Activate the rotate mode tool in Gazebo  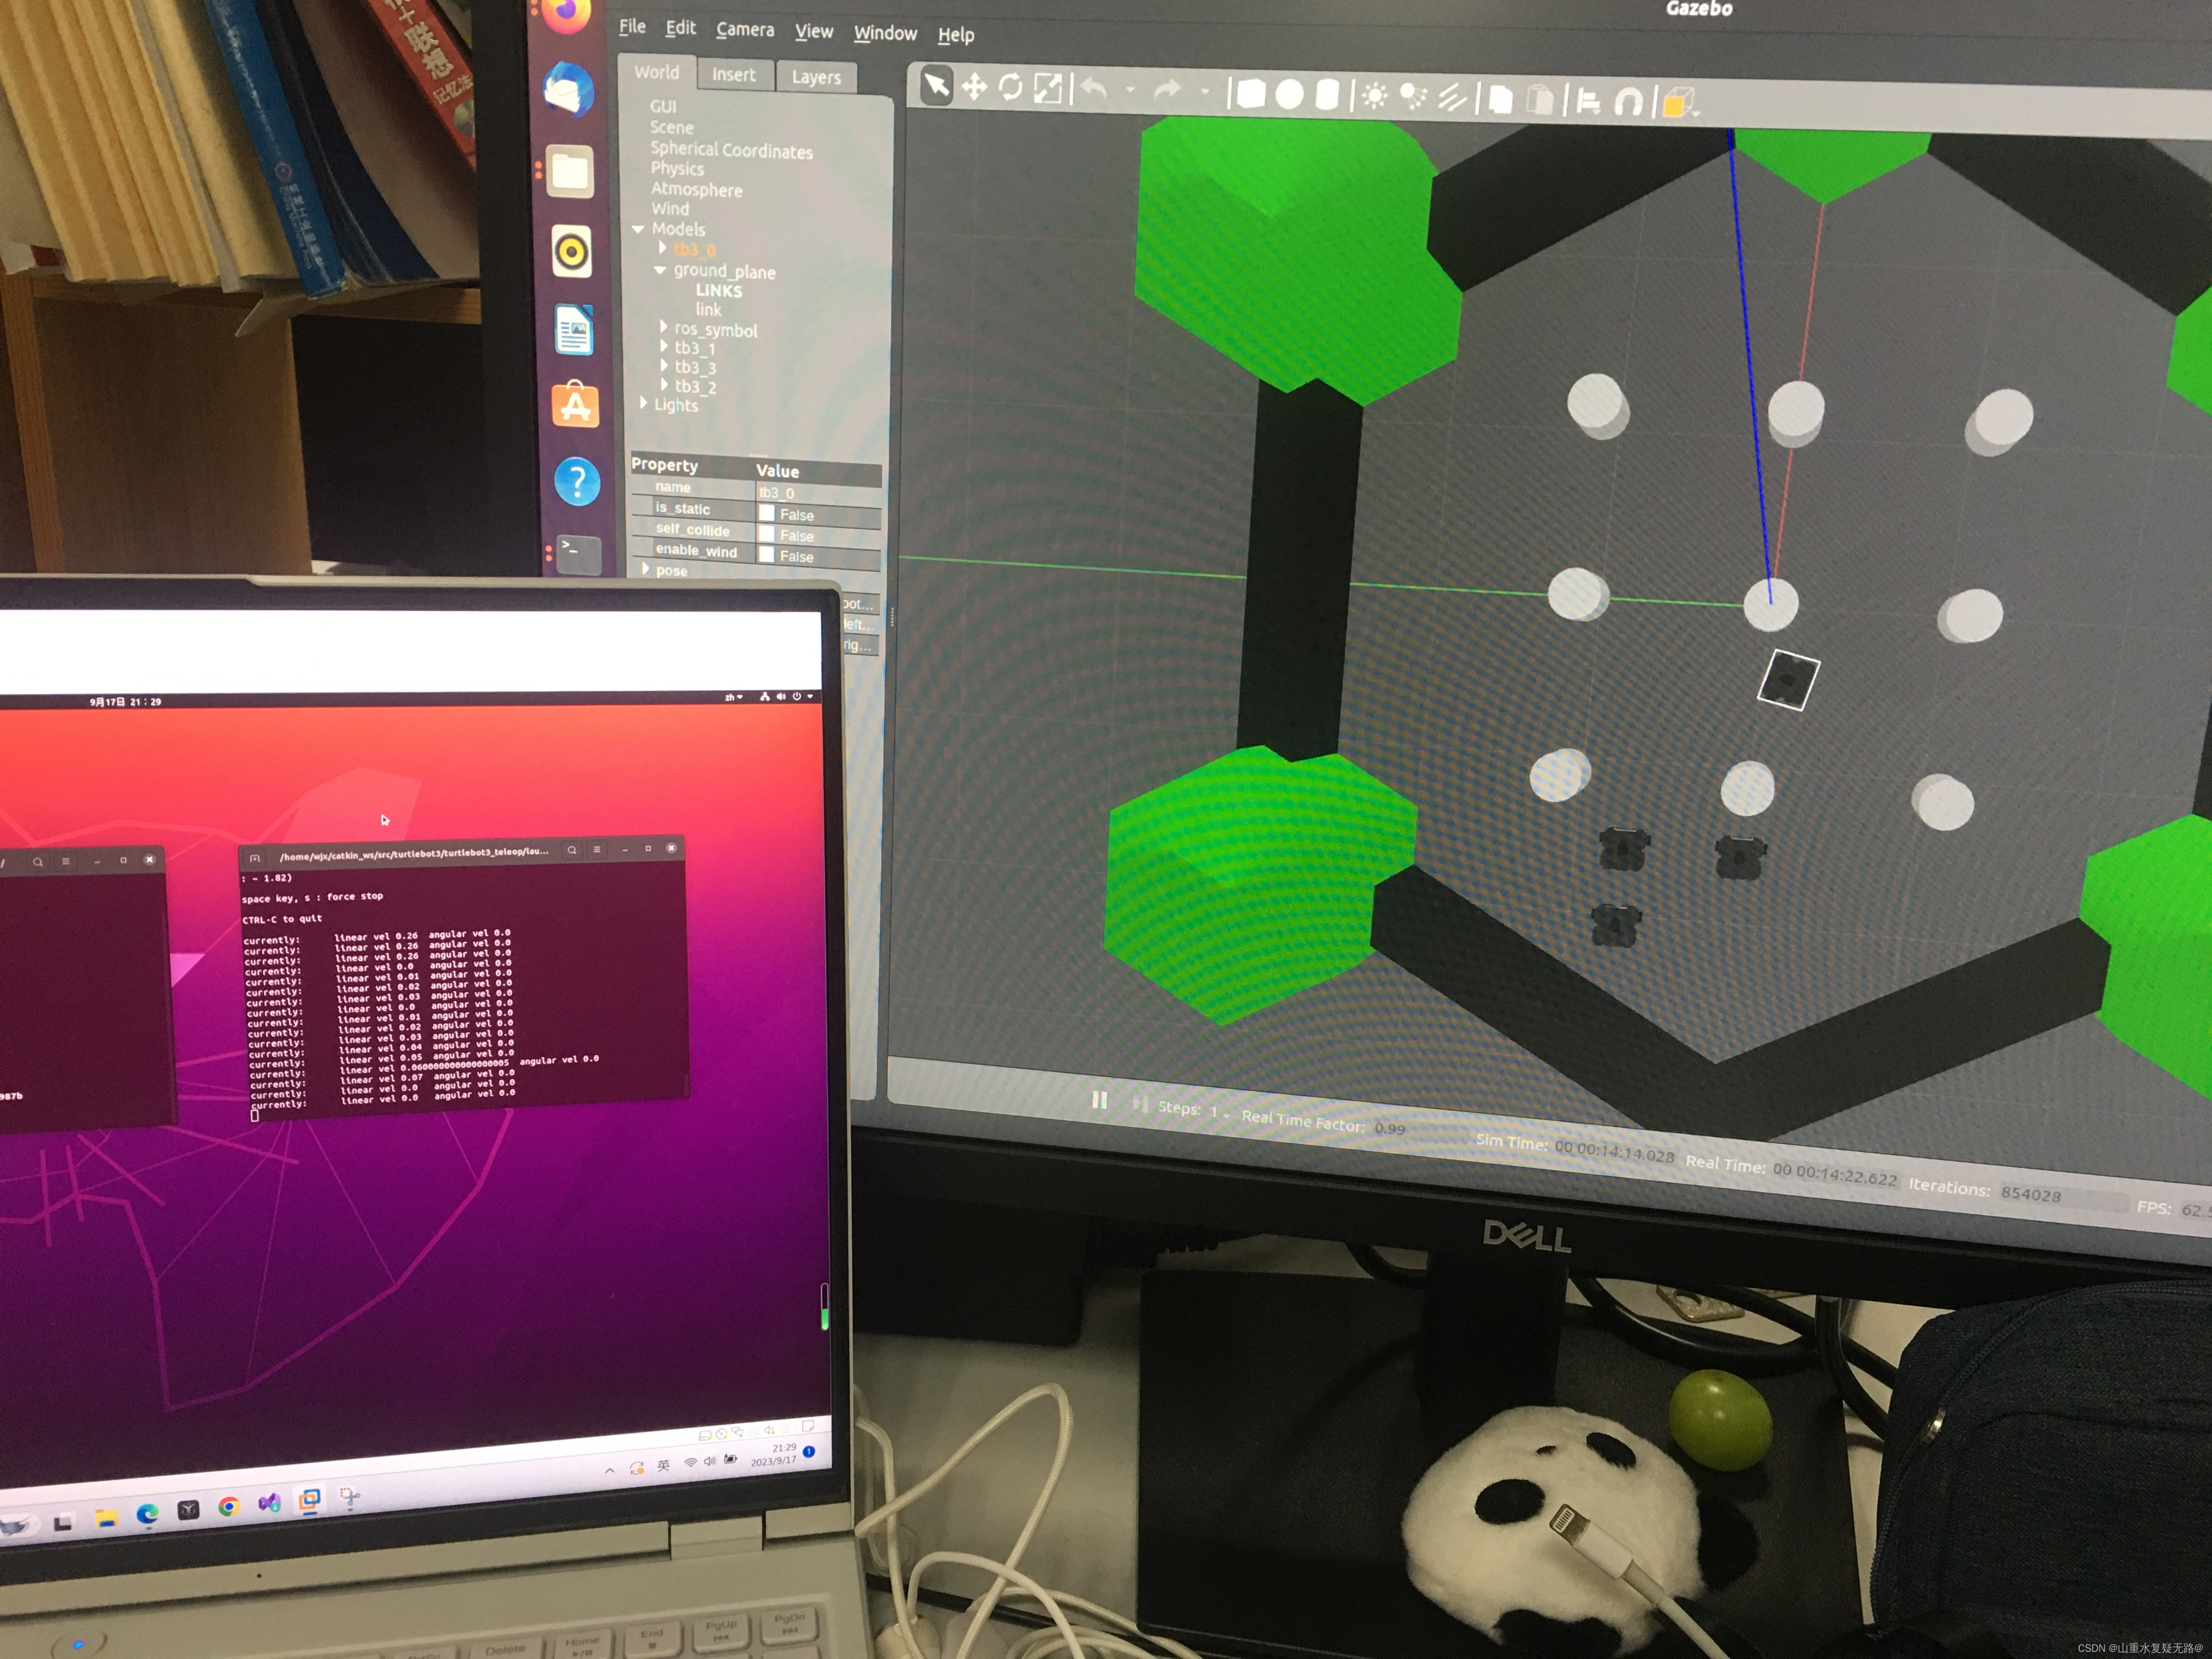pos(1011,88)
